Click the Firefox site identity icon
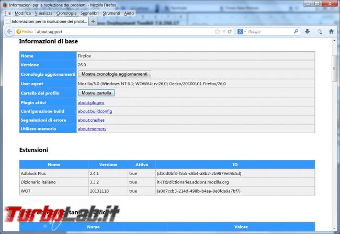340x234 pixels. click(25, 32)
